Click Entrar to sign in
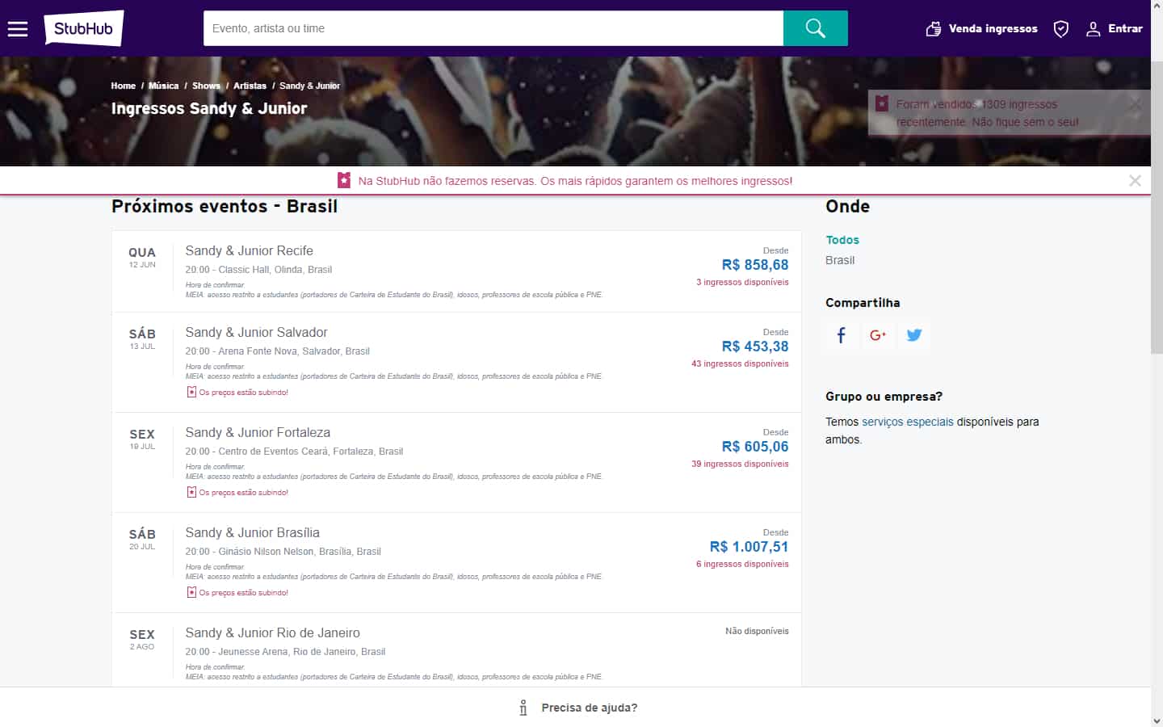1163x727 pixels. (x=1125, y=28)
